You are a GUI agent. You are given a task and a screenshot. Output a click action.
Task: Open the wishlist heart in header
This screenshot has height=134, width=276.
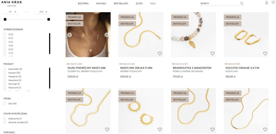273,2
